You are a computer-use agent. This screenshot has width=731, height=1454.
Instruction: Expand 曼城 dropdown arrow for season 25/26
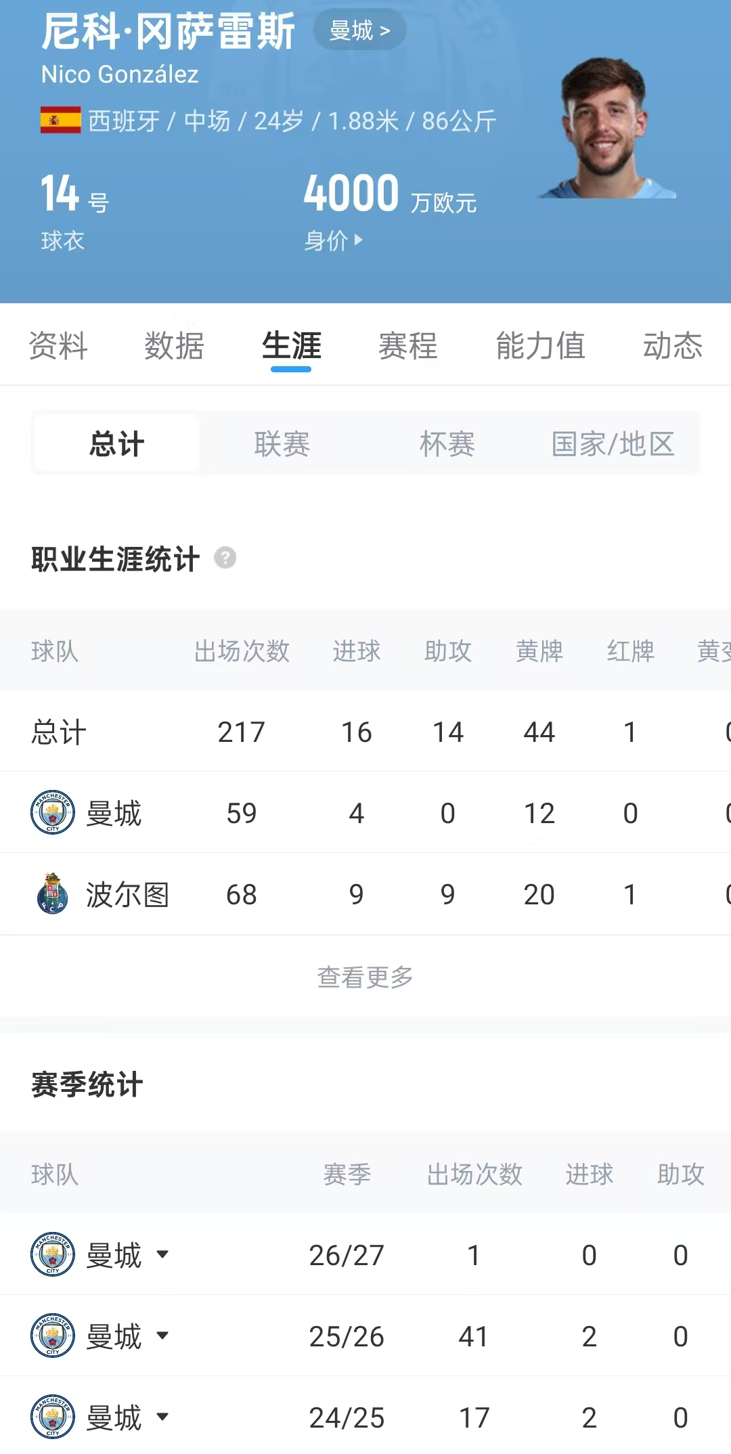pyautogui.click(x=162, y=1336)
